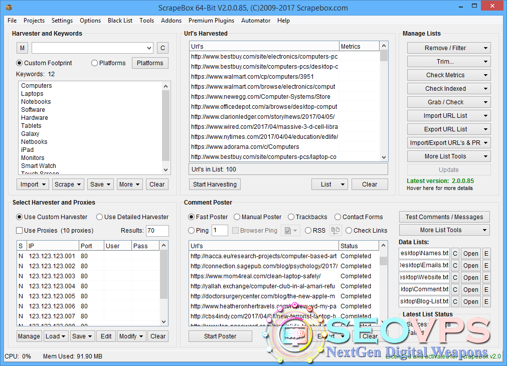The width and height of the screenshot is (507, 366).
Task: Click the E button in the Website.txt row
Action: coord(486,277)
